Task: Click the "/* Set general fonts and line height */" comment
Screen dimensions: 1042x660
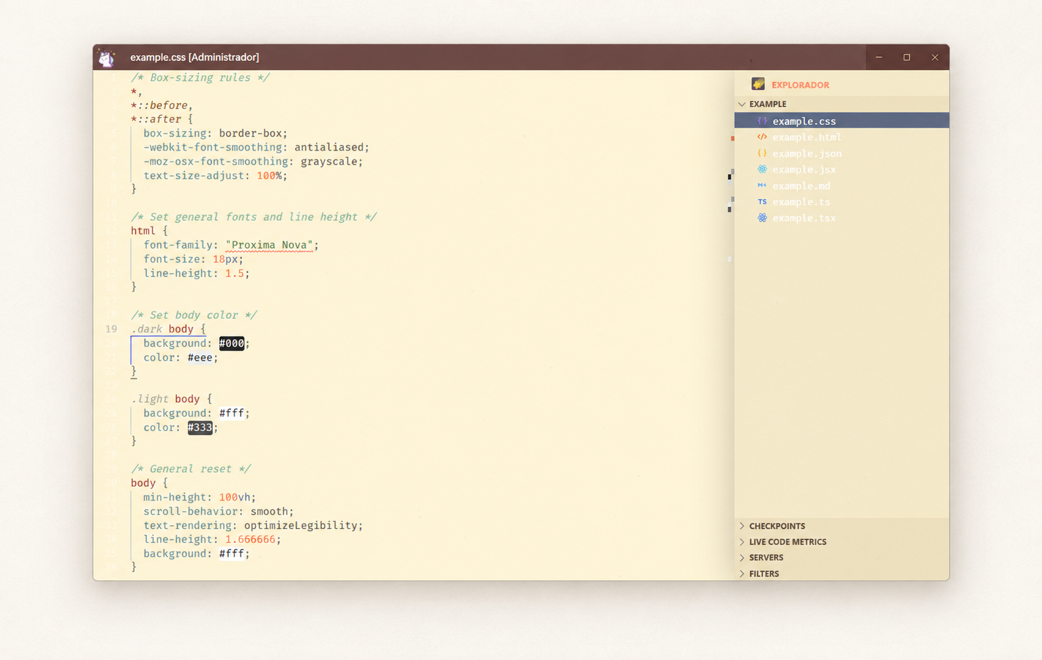Action: [253, 217]
